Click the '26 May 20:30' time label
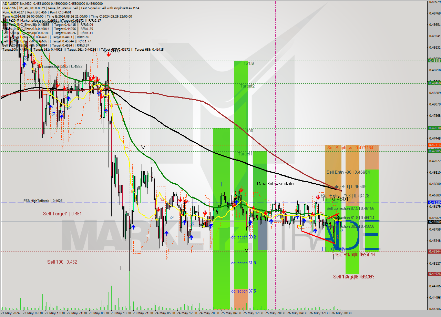 [341, 313]
